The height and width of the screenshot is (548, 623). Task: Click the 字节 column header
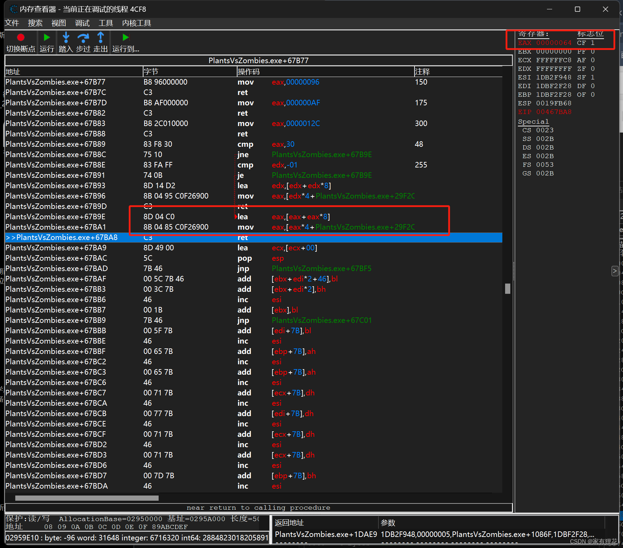point(190,71)
